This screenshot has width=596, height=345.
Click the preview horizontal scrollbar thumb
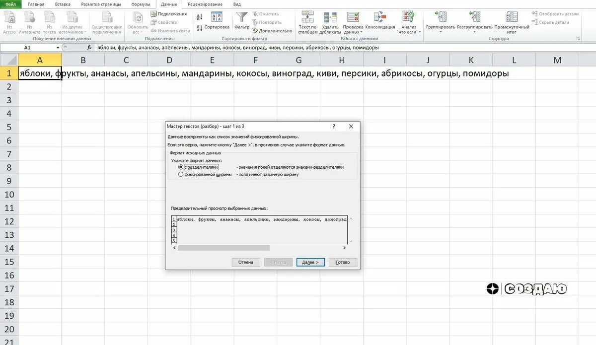223,247
